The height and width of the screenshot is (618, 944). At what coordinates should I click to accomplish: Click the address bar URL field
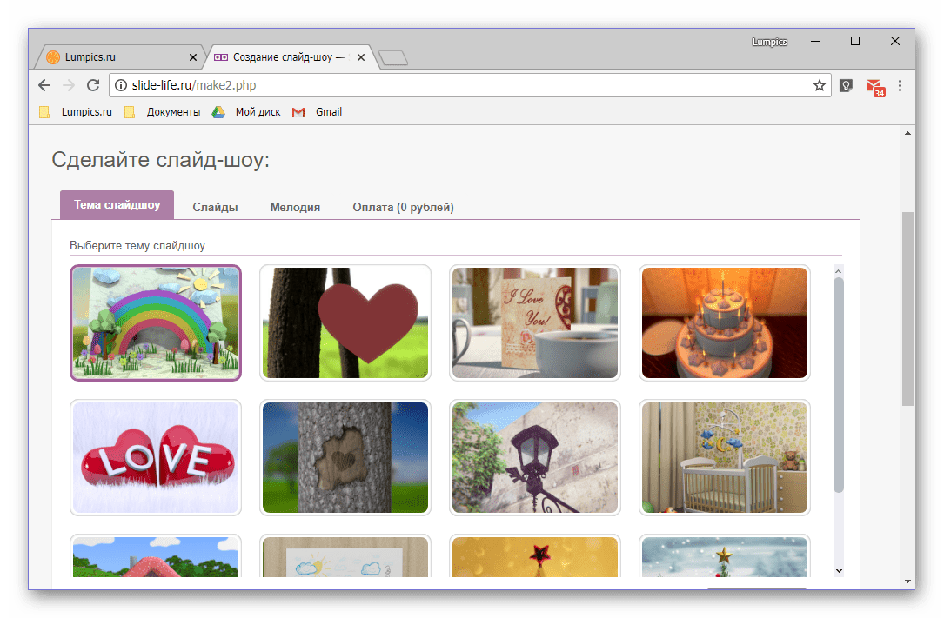(x=470, y=85)
